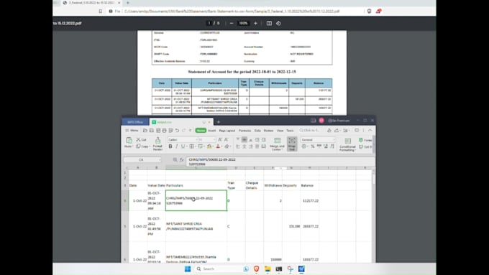Image resolution: width=489 pixels, height=275 pixels.
Task: Open the Name Box dropdown showing C4
Action: pos(160,160)
